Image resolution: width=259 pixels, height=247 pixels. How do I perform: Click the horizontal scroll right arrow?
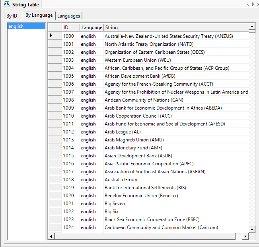(245, 236)
